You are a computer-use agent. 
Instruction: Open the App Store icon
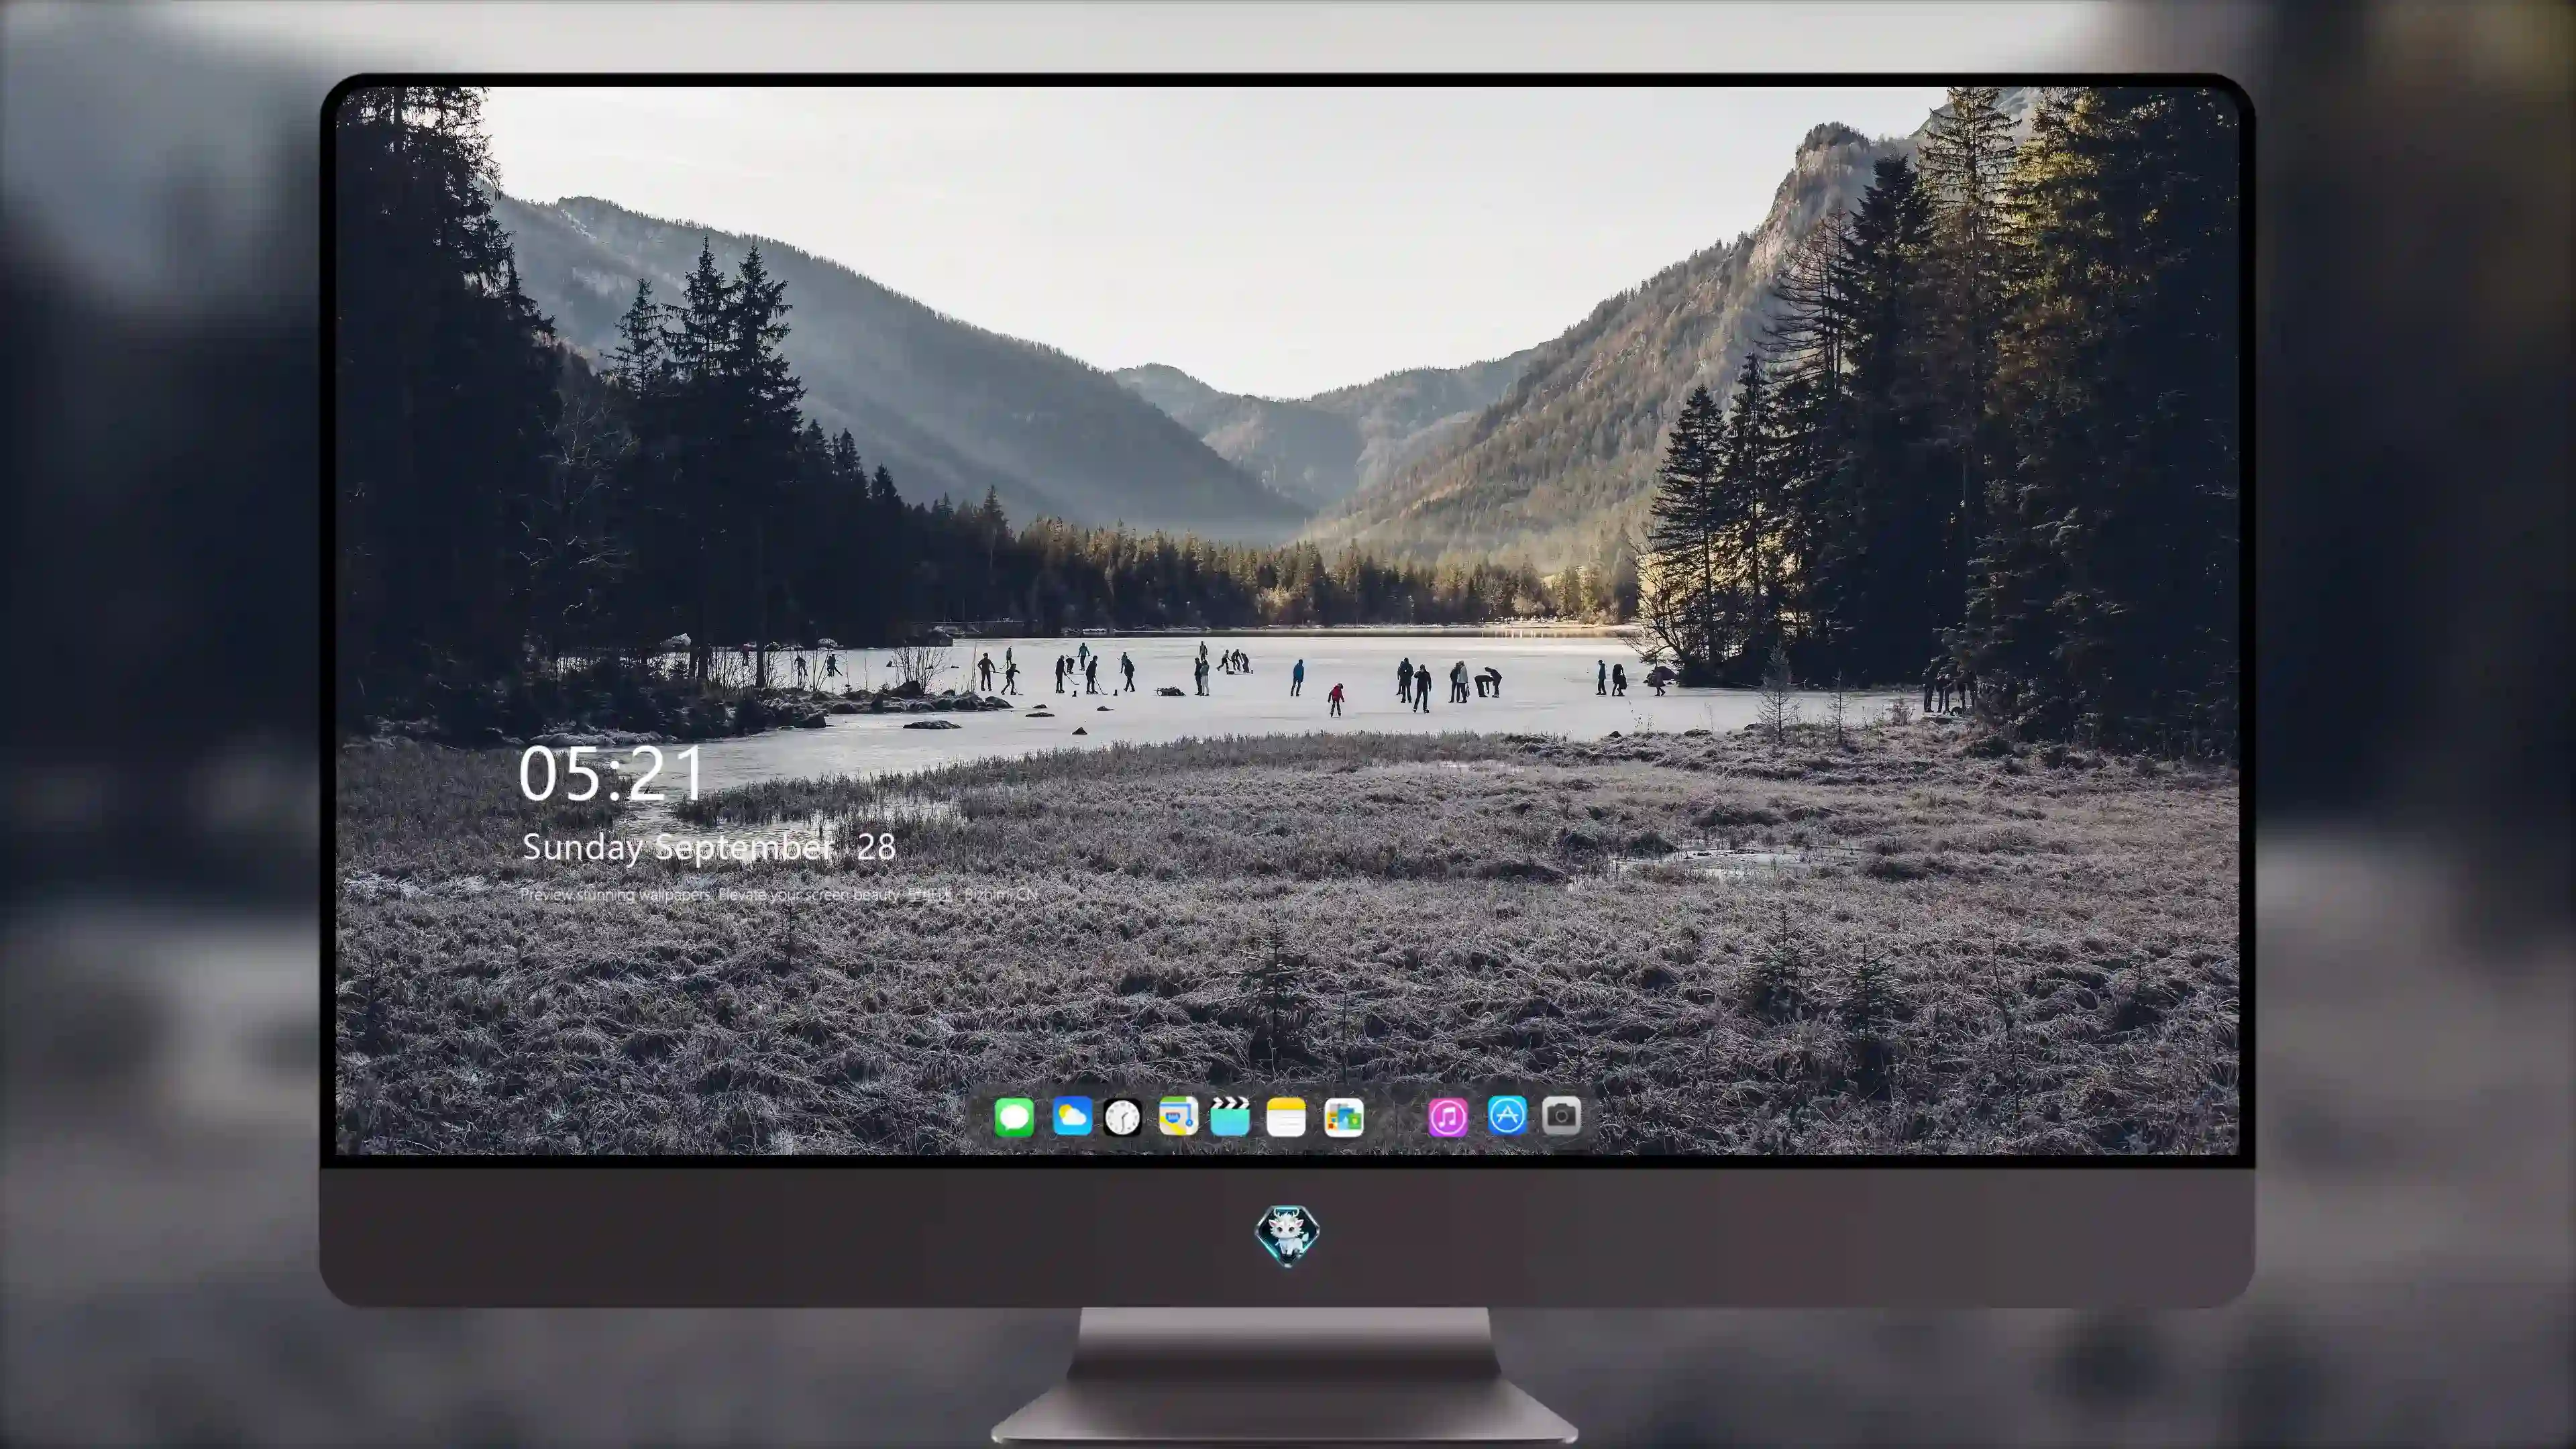pos(1507,1115)
